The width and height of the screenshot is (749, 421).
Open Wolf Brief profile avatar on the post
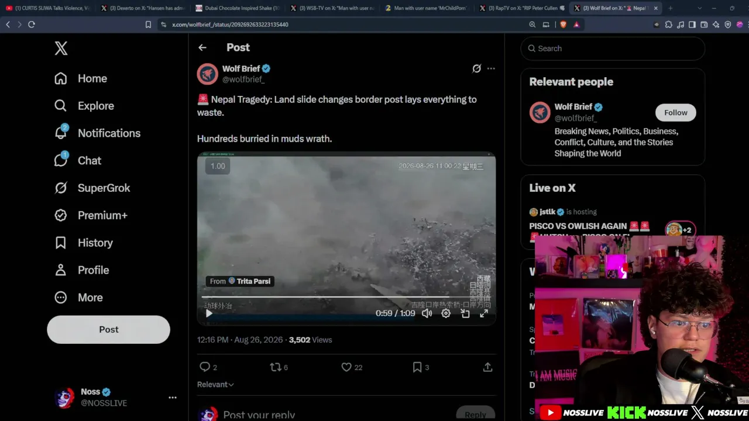(x=208, y=74)
